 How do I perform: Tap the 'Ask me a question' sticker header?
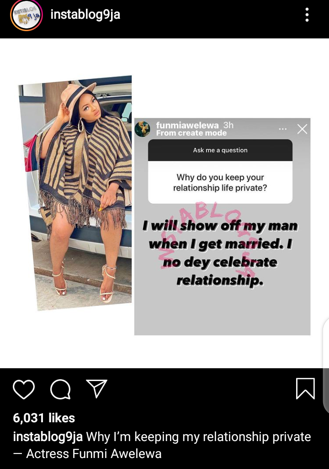click(x=220, y=150)
